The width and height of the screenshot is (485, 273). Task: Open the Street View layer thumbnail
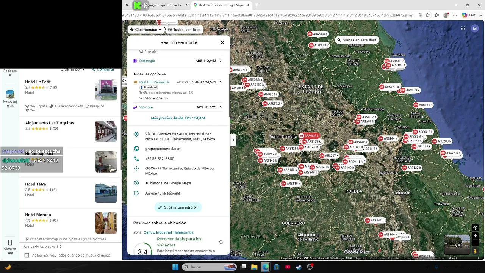point(457,245)
